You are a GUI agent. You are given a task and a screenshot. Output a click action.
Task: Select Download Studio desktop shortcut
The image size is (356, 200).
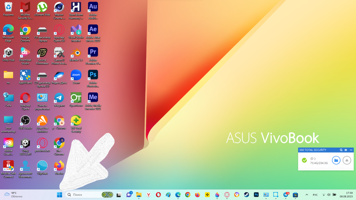[x=25, y=56]
